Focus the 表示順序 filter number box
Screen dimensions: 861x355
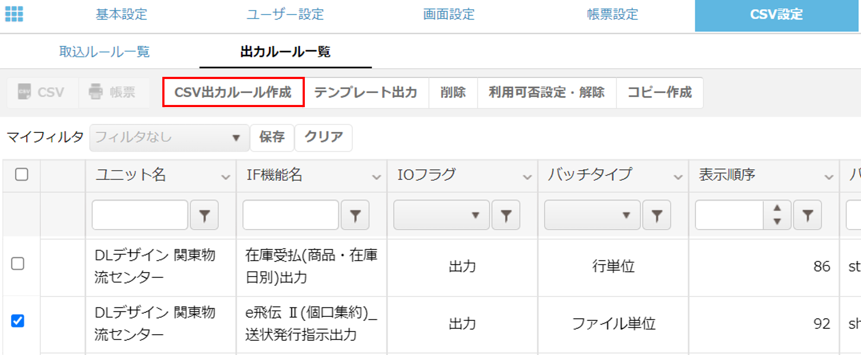click(x=729, y=215)
